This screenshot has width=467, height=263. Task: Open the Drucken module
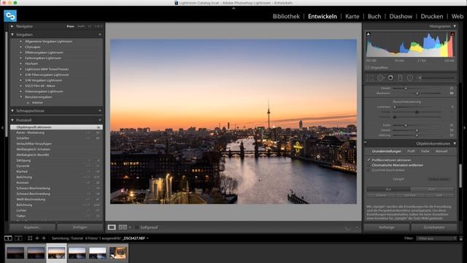(x=431, y=16)
